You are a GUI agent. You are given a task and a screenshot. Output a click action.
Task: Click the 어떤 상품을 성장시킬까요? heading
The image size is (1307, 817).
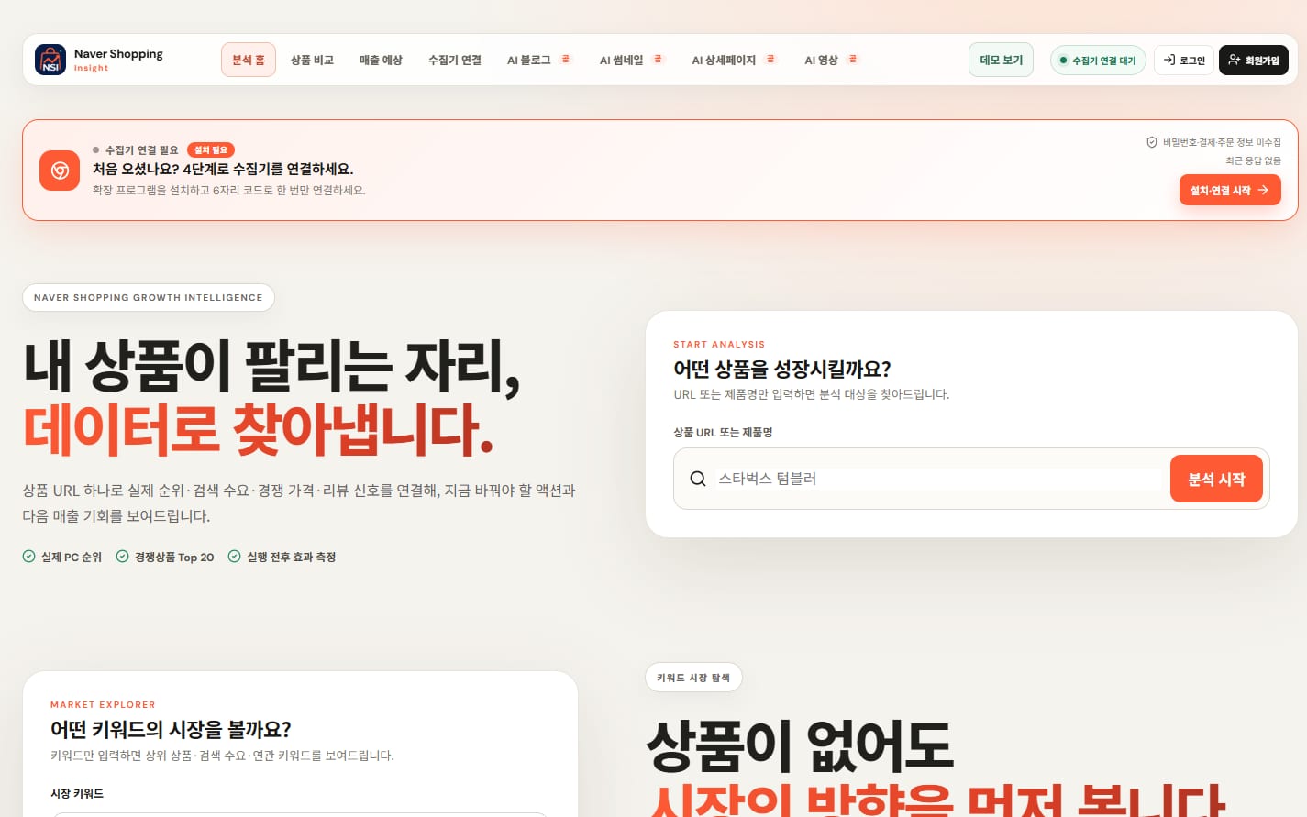[782, 369]
